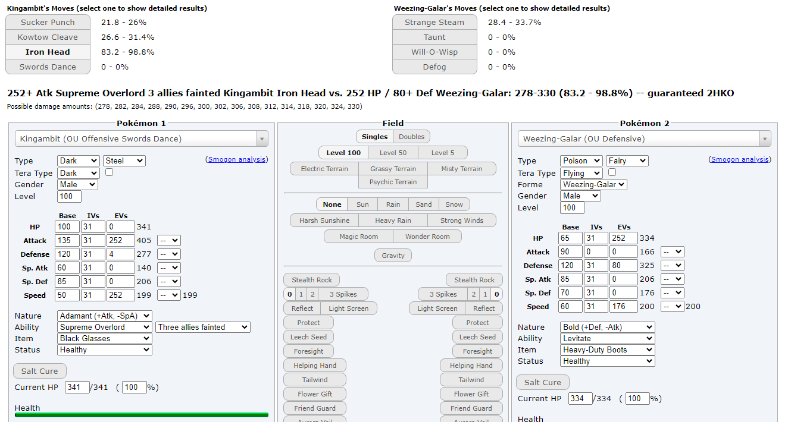791x422 pixels.
Task: Open Kingambit's Smogon analysis link
Action: (x=237, y=159)
